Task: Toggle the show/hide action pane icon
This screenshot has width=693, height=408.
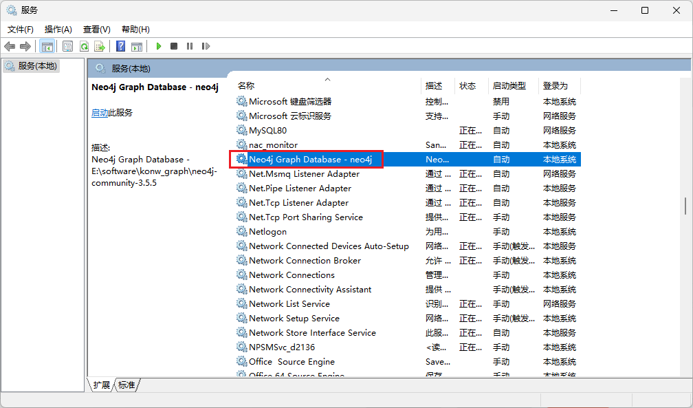Action: (137, 46)
